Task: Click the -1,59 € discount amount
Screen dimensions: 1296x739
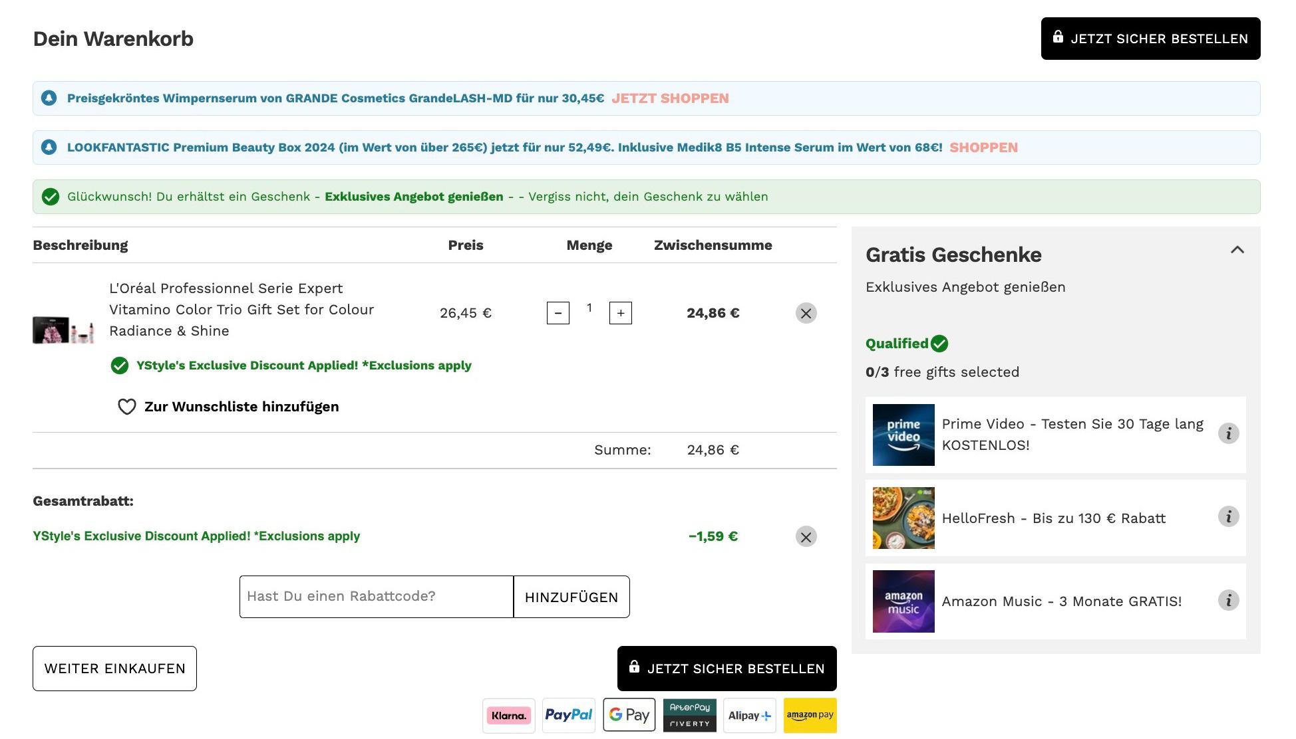Action: click(x=713, y=536)
